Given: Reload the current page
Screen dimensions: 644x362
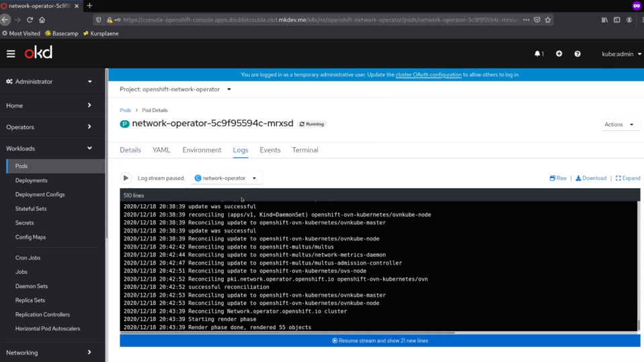Looking at the screenshot, I should 30,19.
